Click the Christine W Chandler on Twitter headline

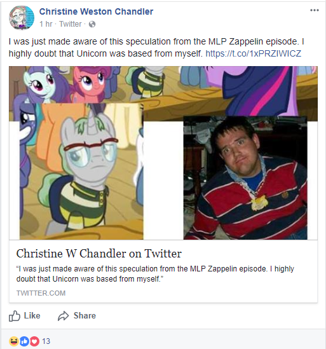pyautogui.click(x=98, y=254)
